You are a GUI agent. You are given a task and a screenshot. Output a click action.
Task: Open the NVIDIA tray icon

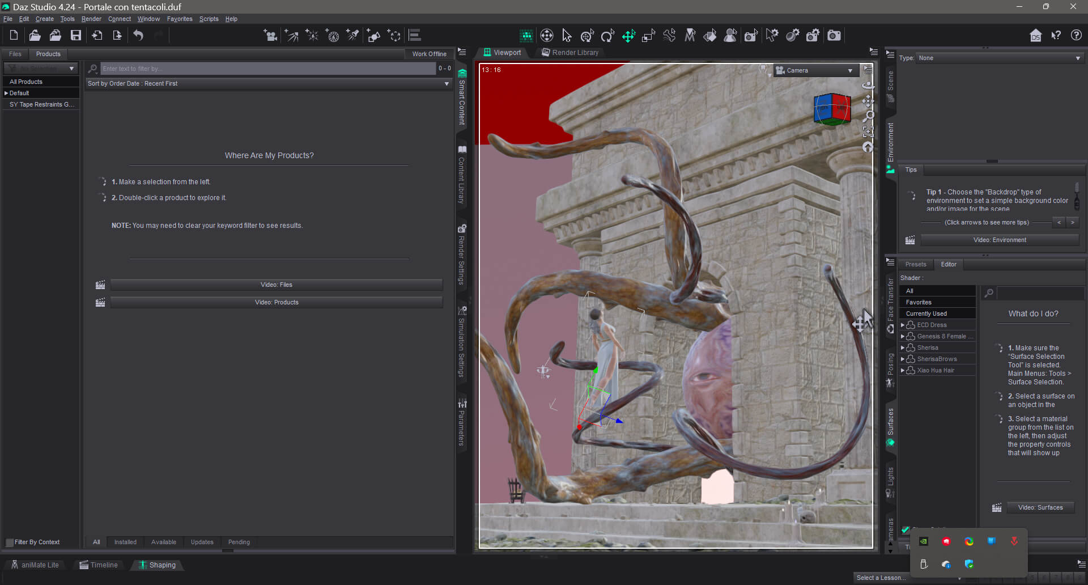[924, 541]
